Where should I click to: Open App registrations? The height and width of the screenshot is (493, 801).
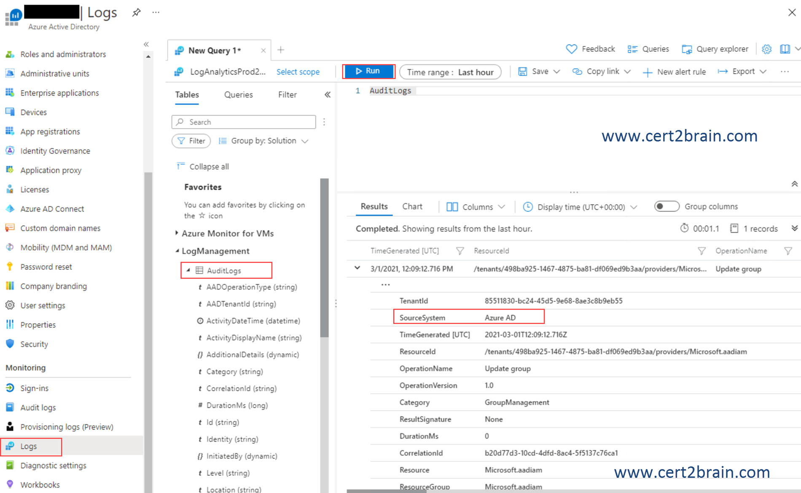[50, 131]
